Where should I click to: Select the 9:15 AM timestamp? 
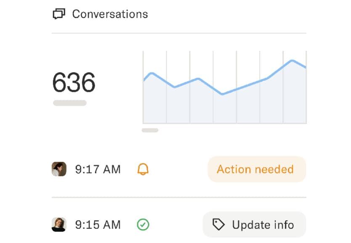[98, 225]
